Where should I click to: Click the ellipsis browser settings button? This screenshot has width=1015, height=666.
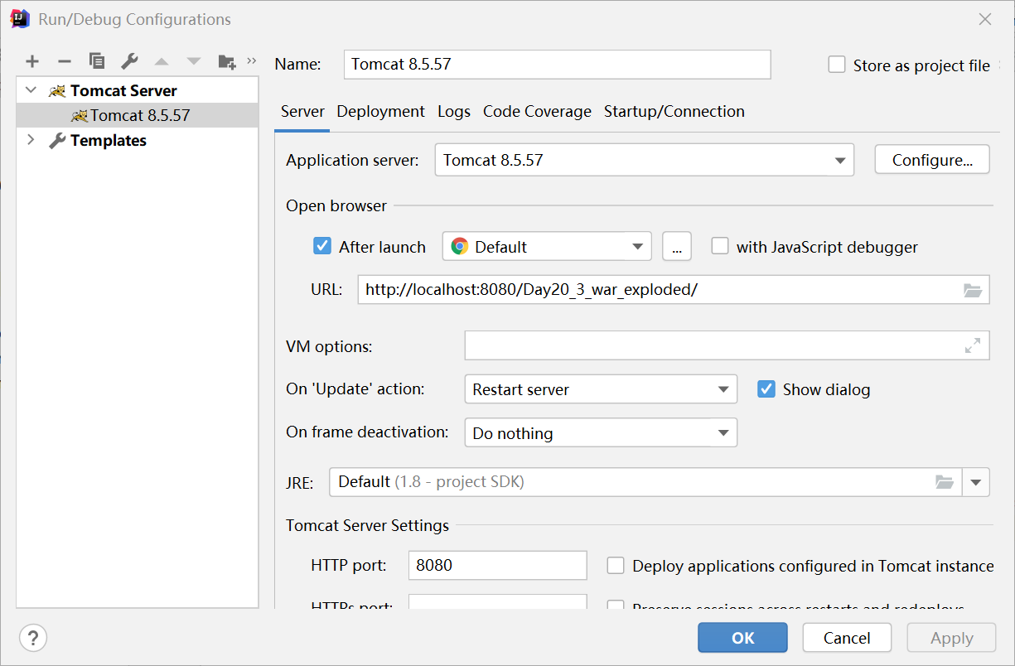[x=677, y=247]
